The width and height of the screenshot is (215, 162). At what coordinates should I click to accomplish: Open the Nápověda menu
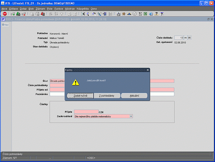(x=83, y=9)
